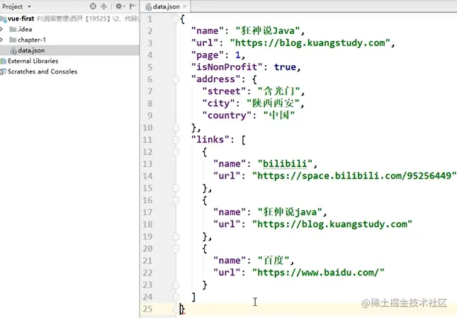Collapse the fold marker at line 20
Screen dimensions: 457x318
tap(176, 249)
